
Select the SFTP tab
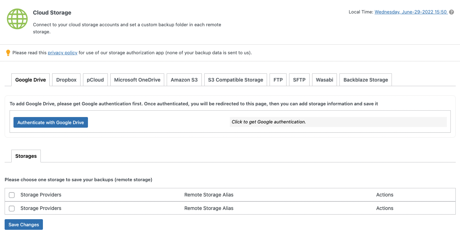click(299, 80)
